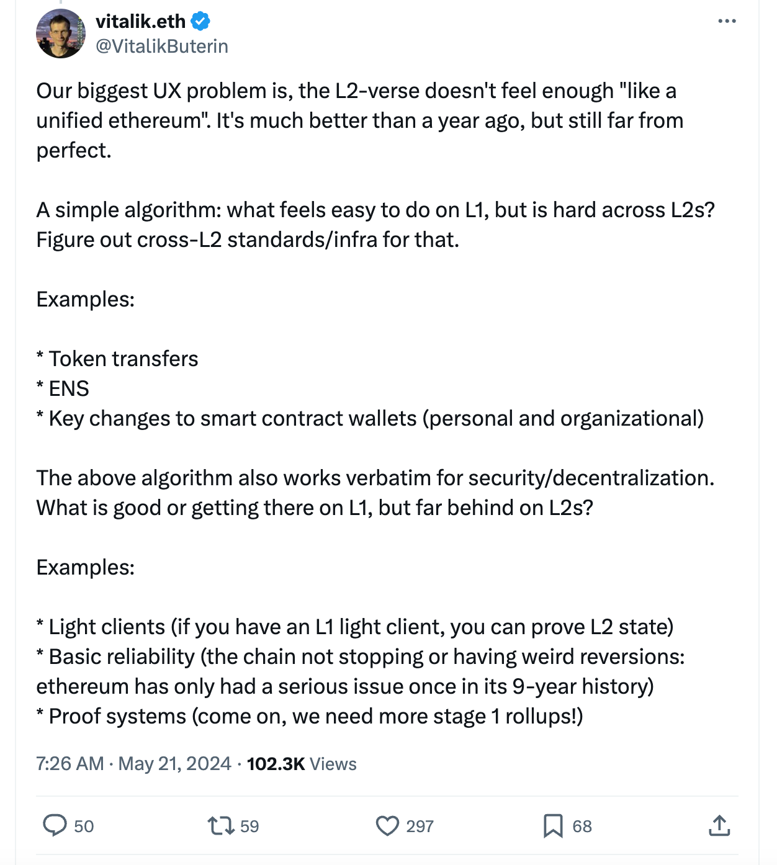
Task: Click the like count 297
Action: coord(420,826)
